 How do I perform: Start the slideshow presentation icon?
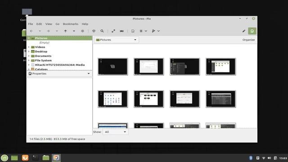122,31
